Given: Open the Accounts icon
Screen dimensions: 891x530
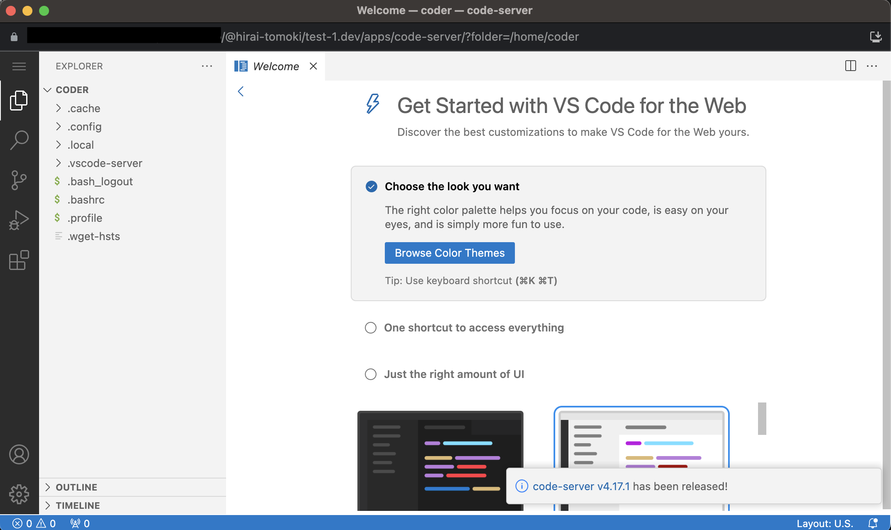Looking at the screenshot, I should point(19,454).
